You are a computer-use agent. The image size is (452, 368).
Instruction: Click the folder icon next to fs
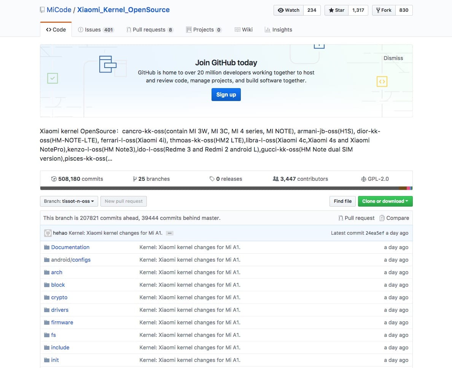click(x=47, y=335)
